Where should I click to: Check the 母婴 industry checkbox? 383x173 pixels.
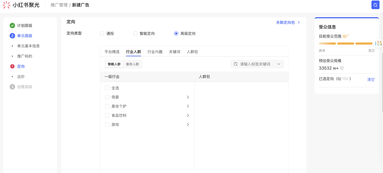(107, 97)
